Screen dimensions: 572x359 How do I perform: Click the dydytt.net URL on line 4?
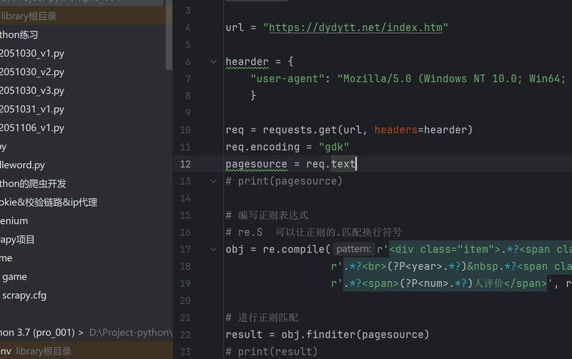[x=355, y=27]
